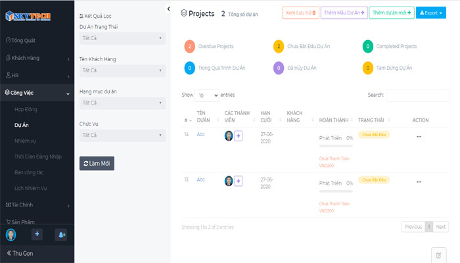Image resolution: width=460 pixels, height=263 pixels.
Task: Open action ellipsis menu for project 14
Action: [419, 137]
